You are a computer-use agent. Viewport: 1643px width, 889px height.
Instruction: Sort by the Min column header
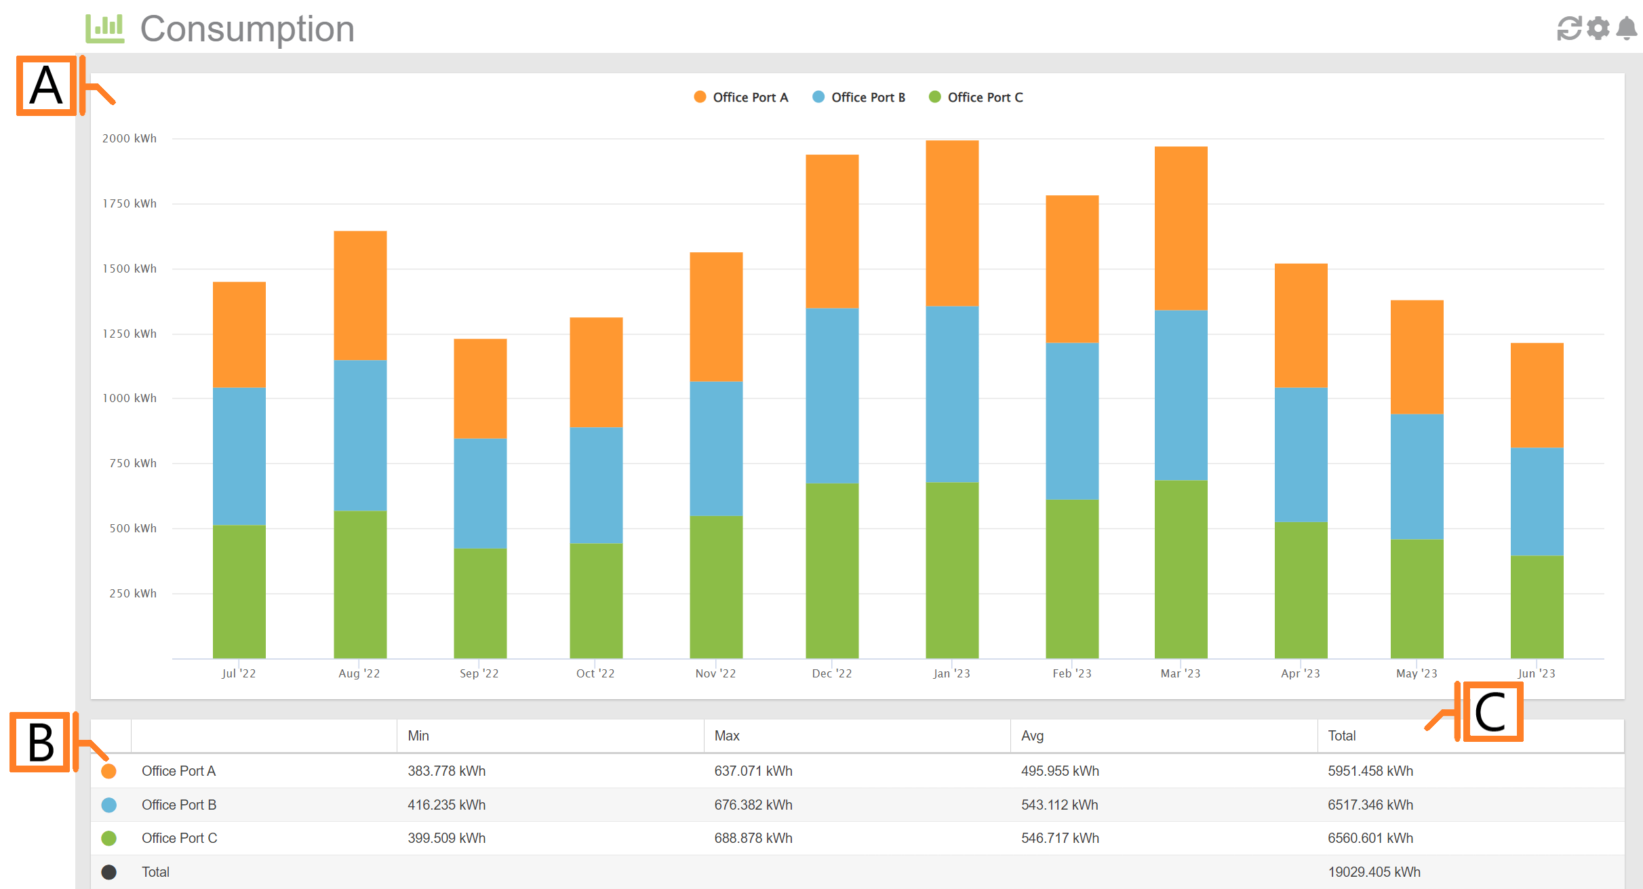coord(418,736)
